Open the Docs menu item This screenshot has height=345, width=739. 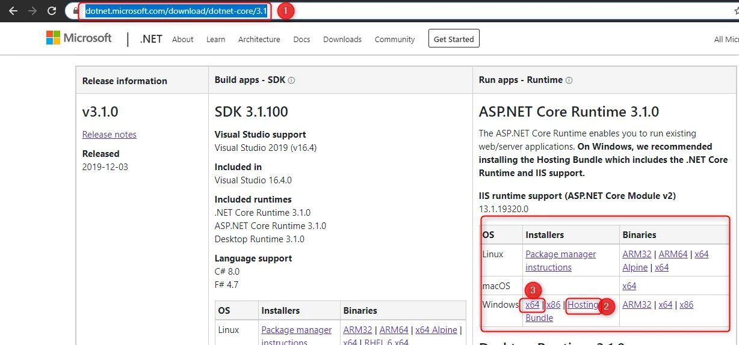301,39
